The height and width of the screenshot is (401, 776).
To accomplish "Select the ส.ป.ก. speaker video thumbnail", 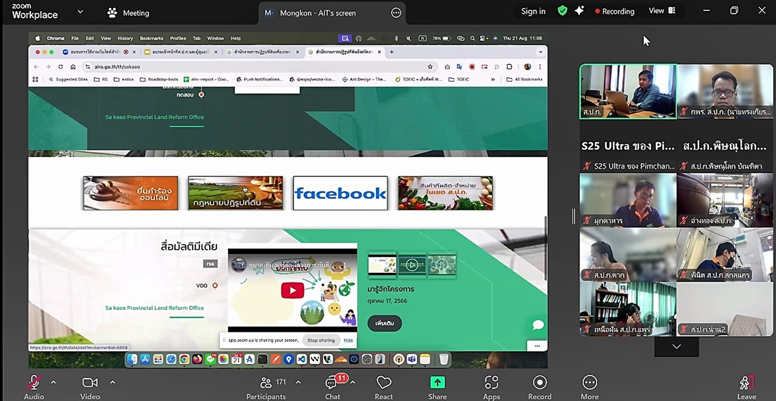I will 627,91.
